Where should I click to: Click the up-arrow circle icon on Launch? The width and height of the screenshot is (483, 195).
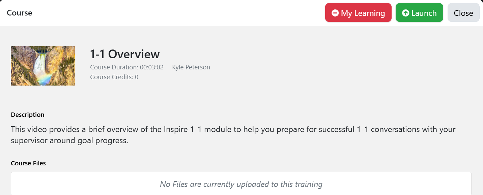(x=406, y=13)
